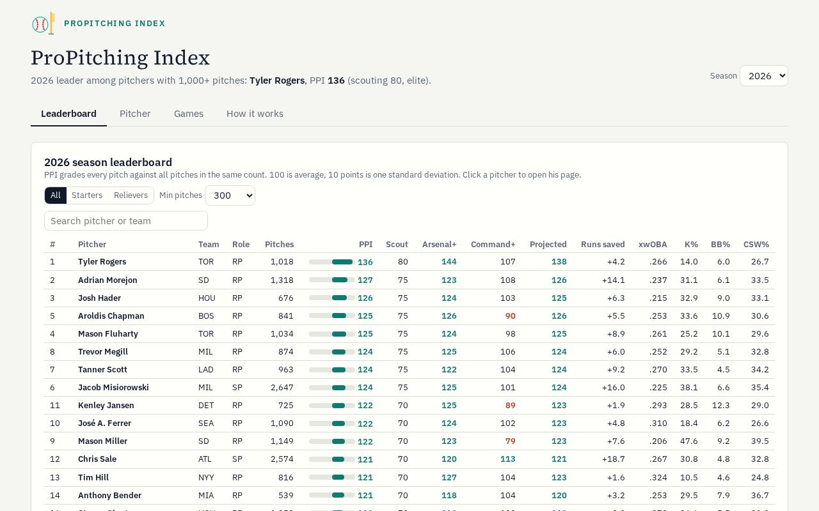Switch to the Games tab
Viewport: 819px width, 511px height.
click(x=189, y=114)
